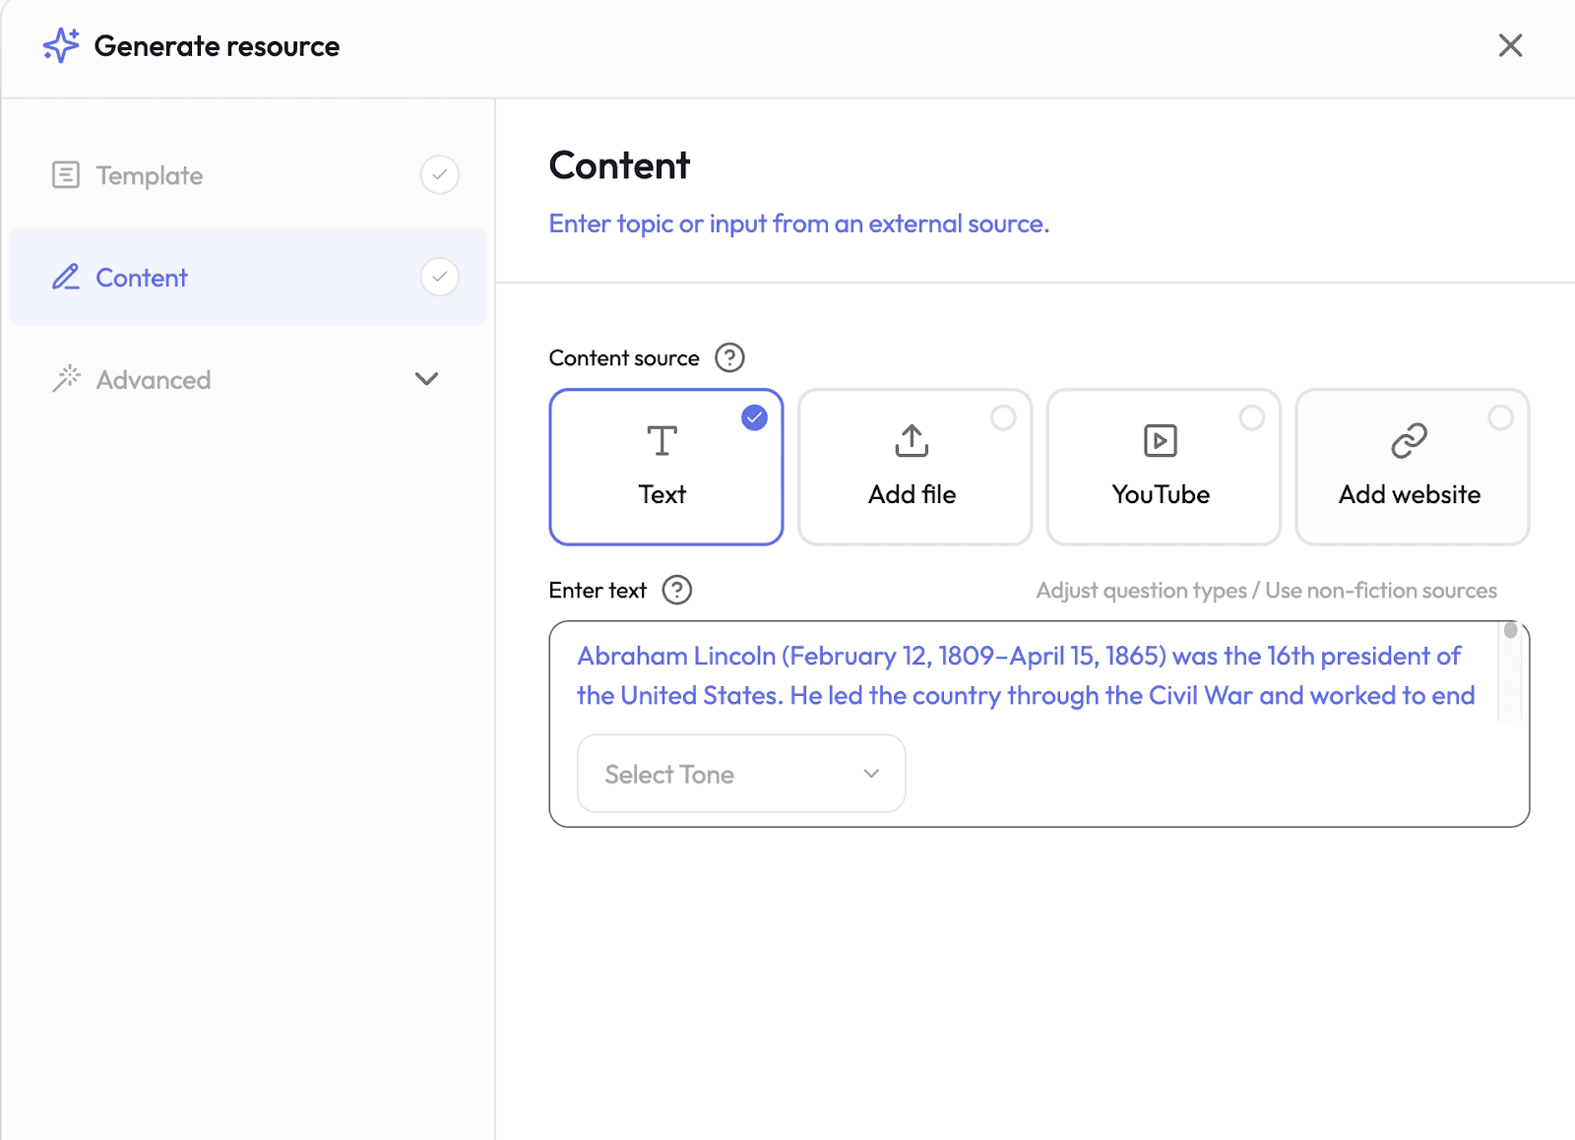Click the sparkle Generate resource icon
1575x1140 pixels.
click(x=61, y=45)
